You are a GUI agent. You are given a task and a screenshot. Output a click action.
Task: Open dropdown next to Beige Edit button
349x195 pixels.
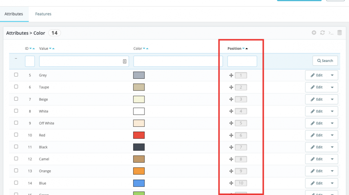332,99
